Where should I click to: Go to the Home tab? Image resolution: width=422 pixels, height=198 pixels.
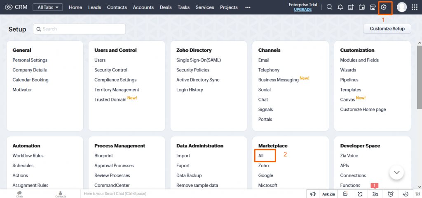point(75,7)
